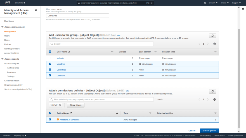Close the IAM navigation panel
This screenshot has height=138, width=246.
(36, 10)
